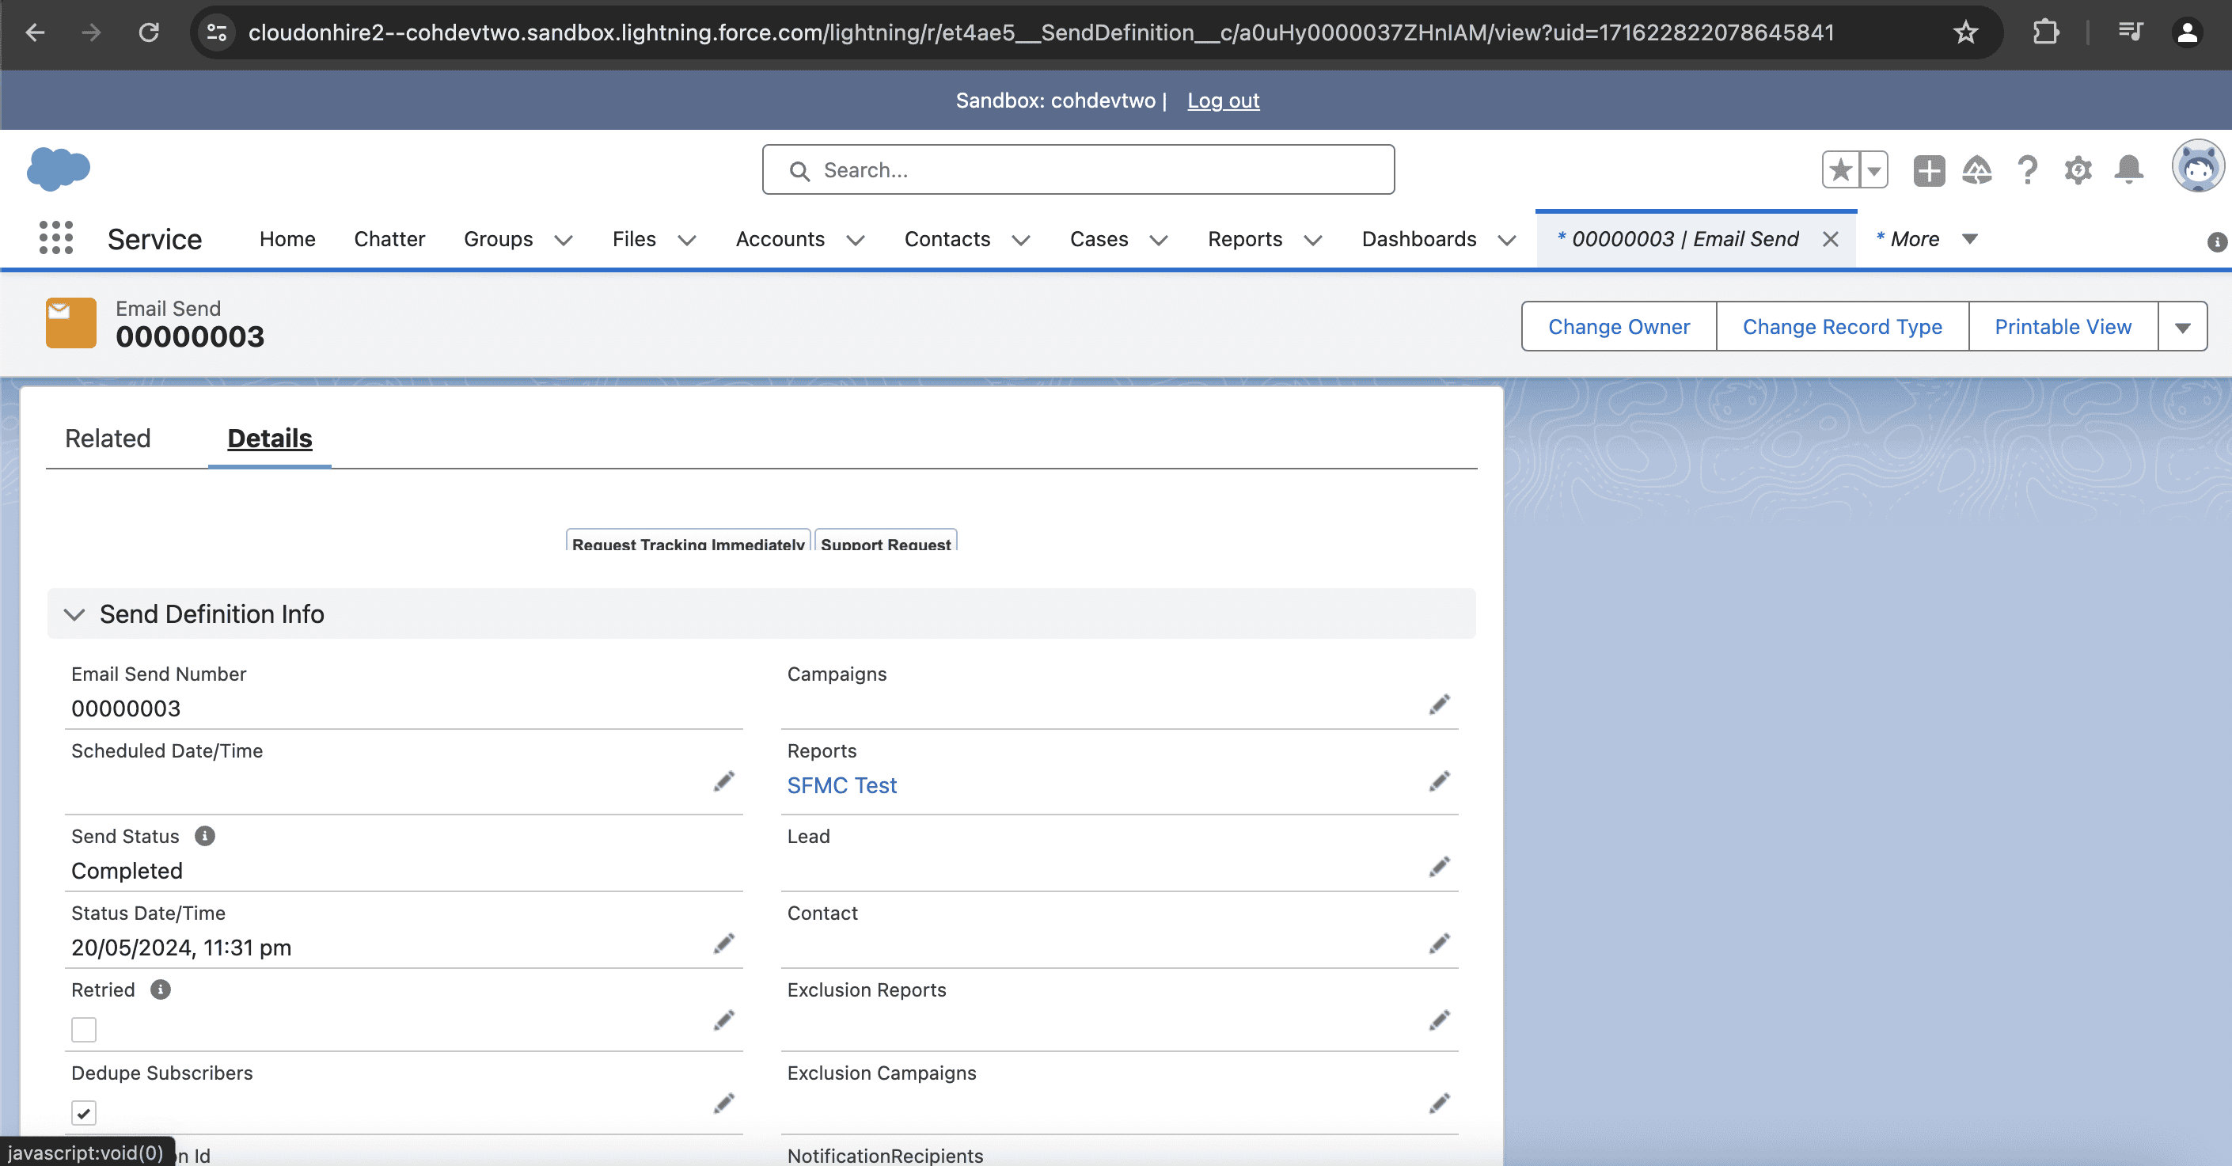The width and height of the screenshot is (2232, 1166).
Task: Click the Support Request button
Action: [886, 541]
